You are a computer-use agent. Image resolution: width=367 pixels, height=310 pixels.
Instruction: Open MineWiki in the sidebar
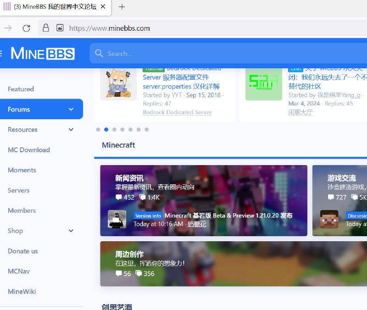[22, 292]
